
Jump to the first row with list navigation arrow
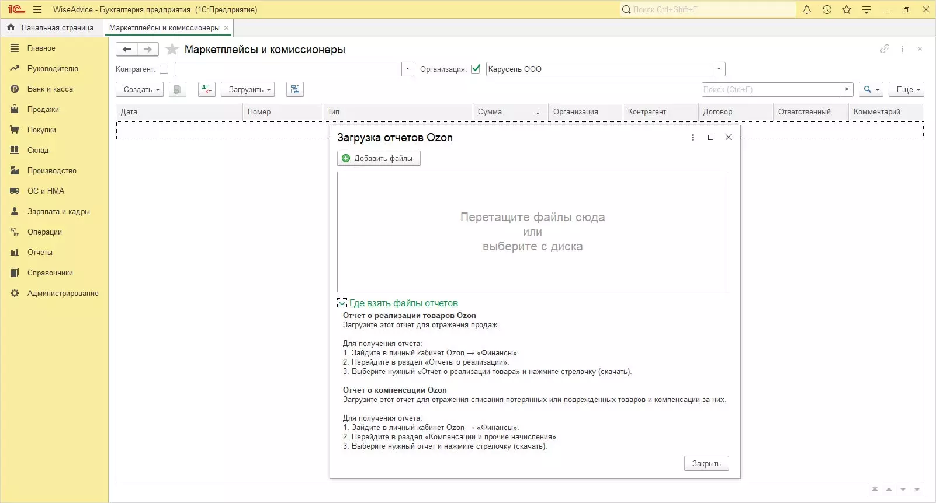pyautogui.click(x=875, y=490)
